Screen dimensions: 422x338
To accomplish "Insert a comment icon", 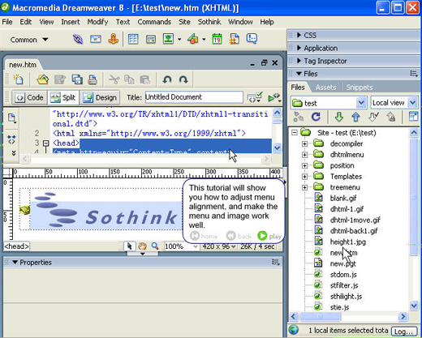I will click(252, 39).
